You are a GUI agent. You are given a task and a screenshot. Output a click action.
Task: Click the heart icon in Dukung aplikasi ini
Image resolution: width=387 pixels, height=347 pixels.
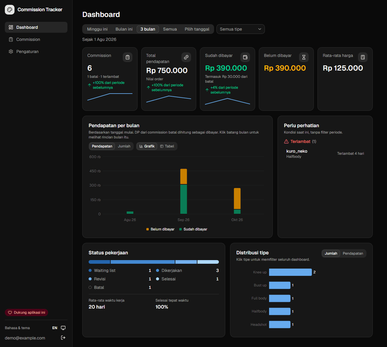click(x=10, y=312)
